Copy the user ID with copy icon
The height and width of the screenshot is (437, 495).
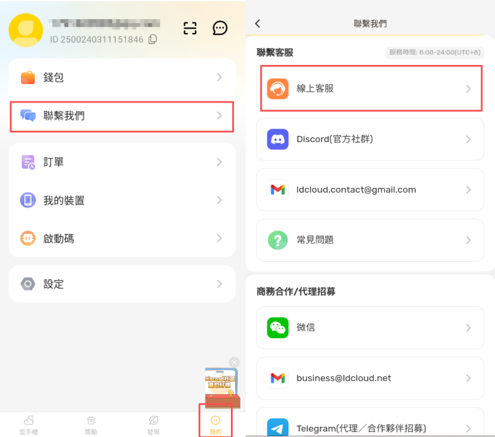point(152,39)
